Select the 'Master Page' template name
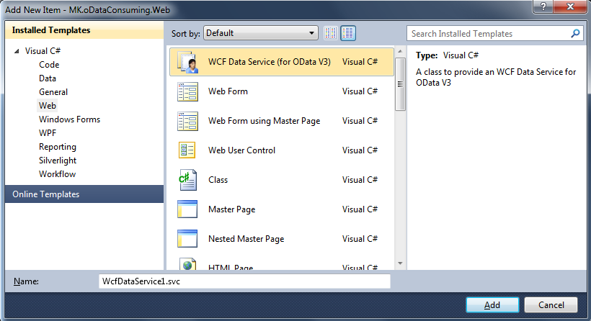The height and width of the screenshot is (321, 591). [232, 209]
